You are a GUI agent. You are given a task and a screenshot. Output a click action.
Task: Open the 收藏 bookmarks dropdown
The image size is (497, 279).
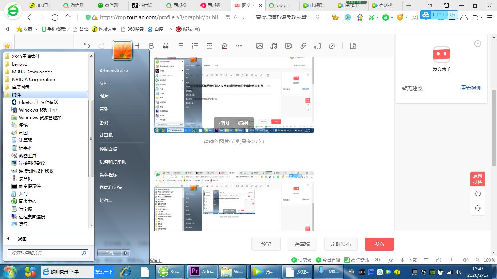coord(28,29)
